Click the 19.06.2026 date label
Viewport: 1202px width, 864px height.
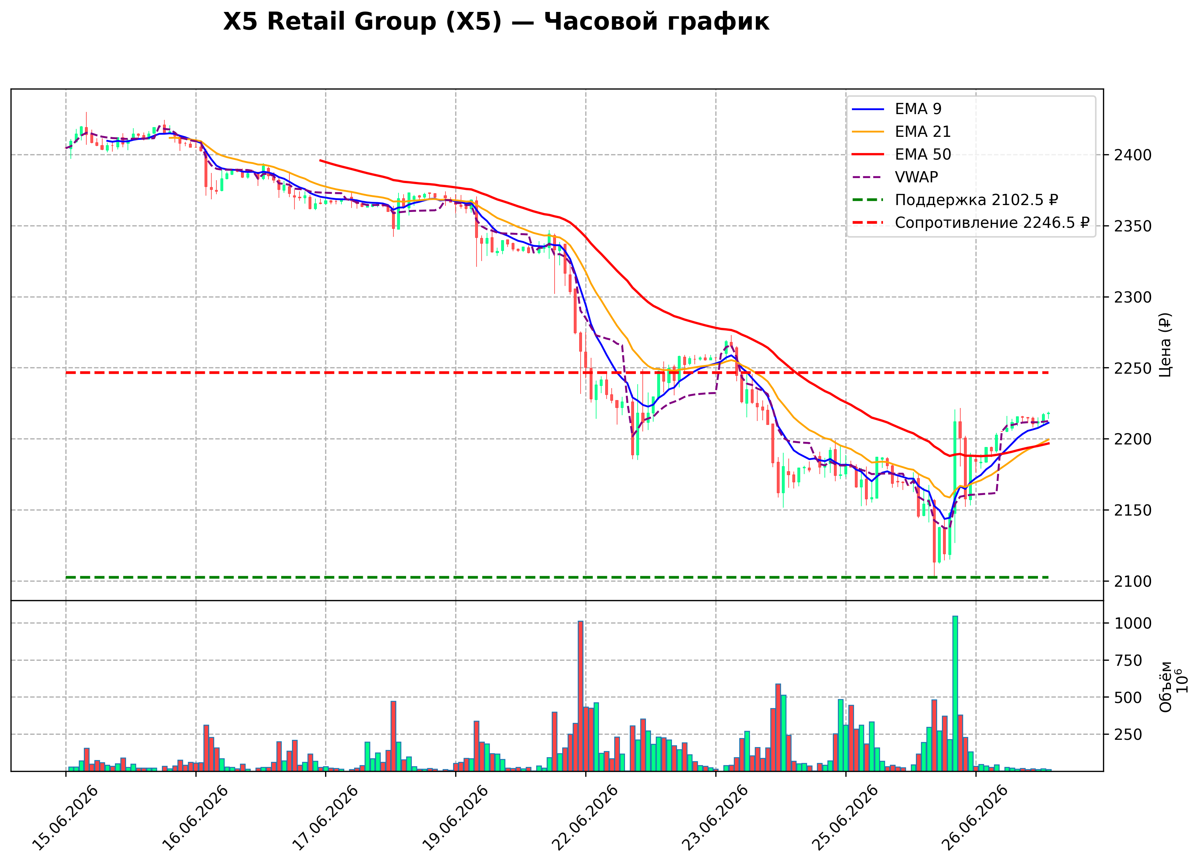coord(455,818)
